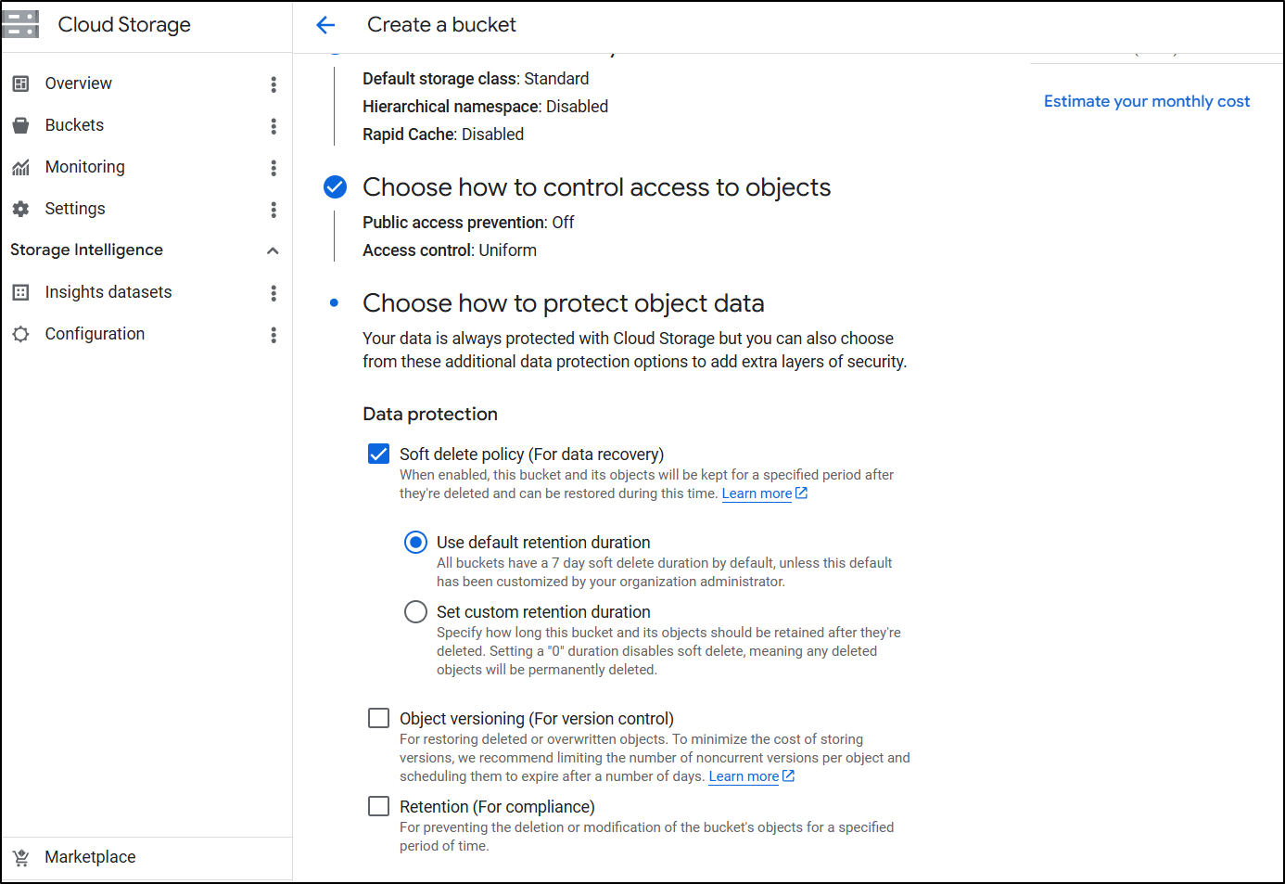Click the Marketplace cart icon
This screenshot has height=884, width=1285.
(20, 857)
